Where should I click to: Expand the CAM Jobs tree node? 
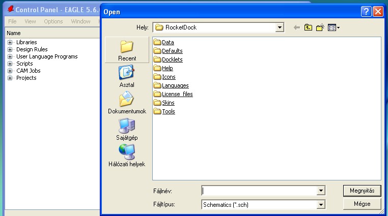click(10, 71)
